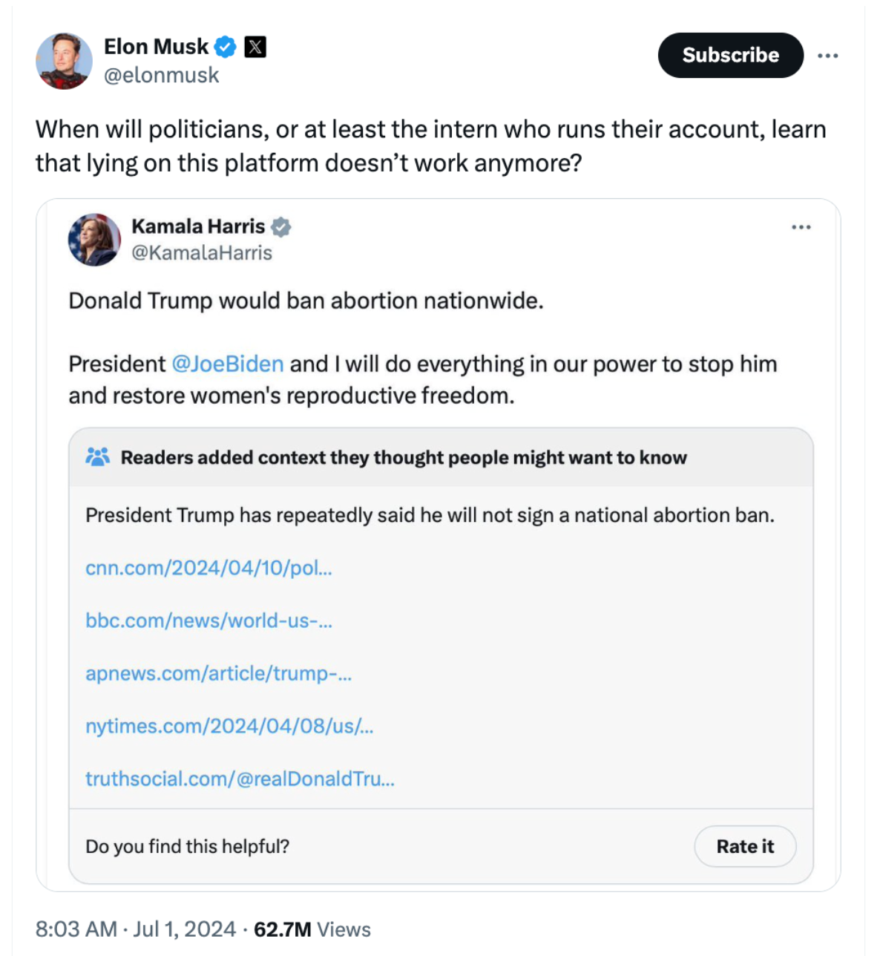
Task: Click the grey verified badge beside Kamala Harris
Action: click(281, 226)
